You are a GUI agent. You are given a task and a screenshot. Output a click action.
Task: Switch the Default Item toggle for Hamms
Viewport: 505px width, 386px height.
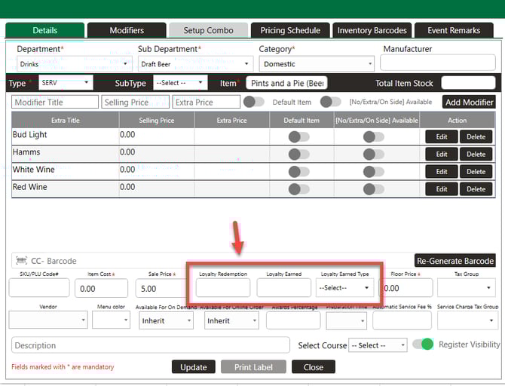tap(298, 154)
